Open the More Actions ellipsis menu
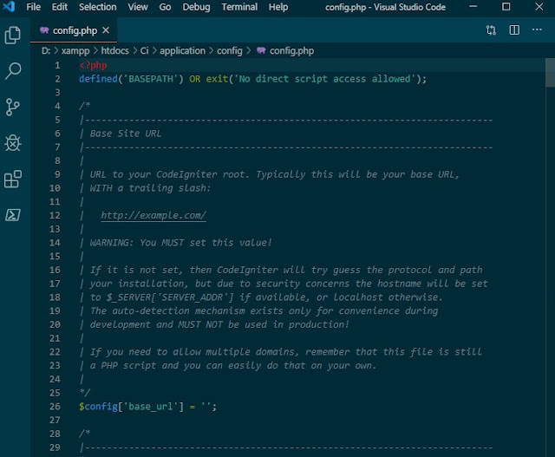555x457 pixels. [x=537, y=29]
